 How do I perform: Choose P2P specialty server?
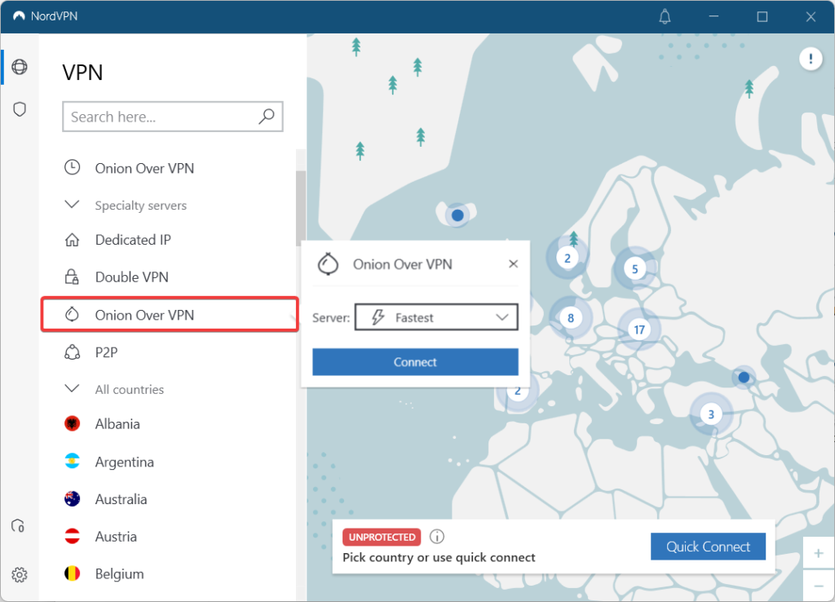108,352
